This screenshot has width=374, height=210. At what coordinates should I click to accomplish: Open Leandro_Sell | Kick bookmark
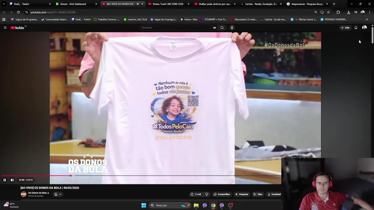[x=135, y=20]
